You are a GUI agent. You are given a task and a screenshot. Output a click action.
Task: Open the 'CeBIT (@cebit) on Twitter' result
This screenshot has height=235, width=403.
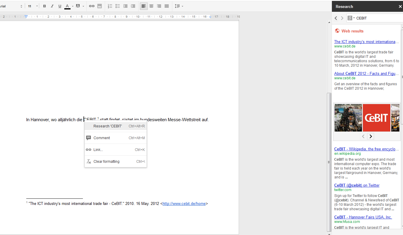coord(357,185)
